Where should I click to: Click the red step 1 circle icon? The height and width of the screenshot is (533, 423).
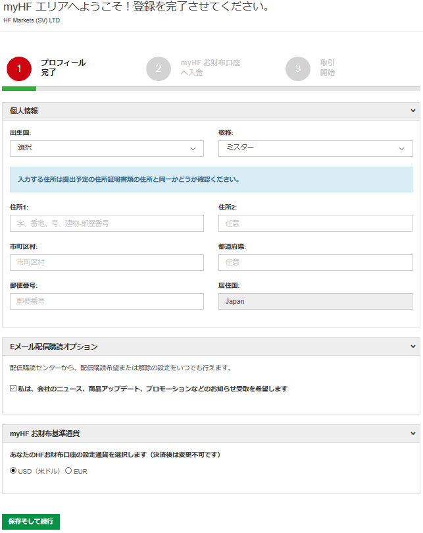[19, 69]
